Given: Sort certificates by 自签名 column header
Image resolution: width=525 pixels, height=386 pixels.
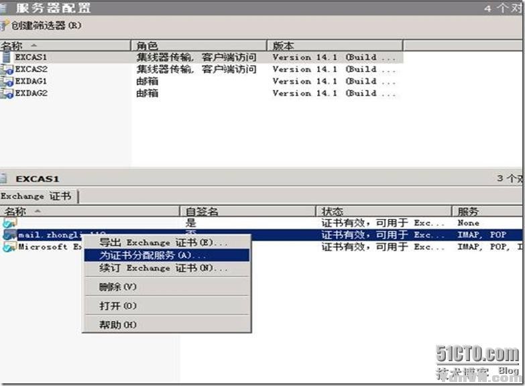Looking at the screenshot, I should 248,212.
